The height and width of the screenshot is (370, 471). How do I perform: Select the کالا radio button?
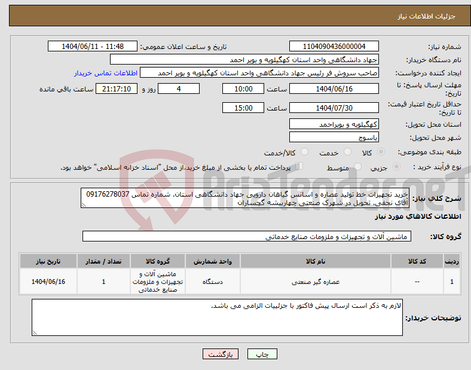tap(381, 152)
